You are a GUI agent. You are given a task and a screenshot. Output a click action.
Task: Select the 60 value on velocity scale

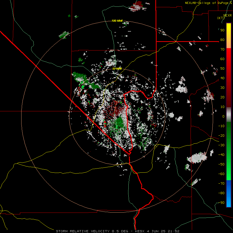(x=222, y=59)
